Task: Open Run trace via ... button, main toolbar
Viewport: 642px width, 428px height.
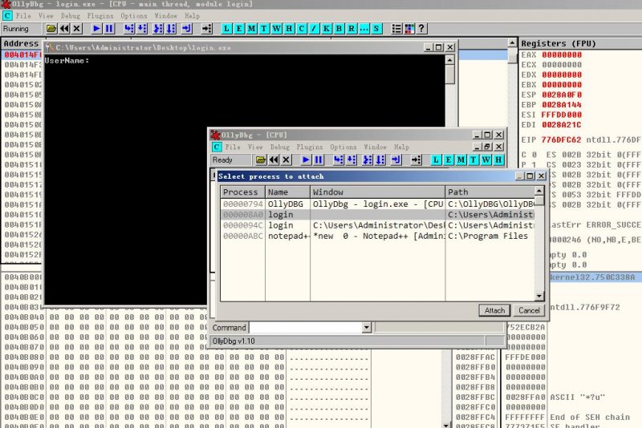Action: pos(364,29)
